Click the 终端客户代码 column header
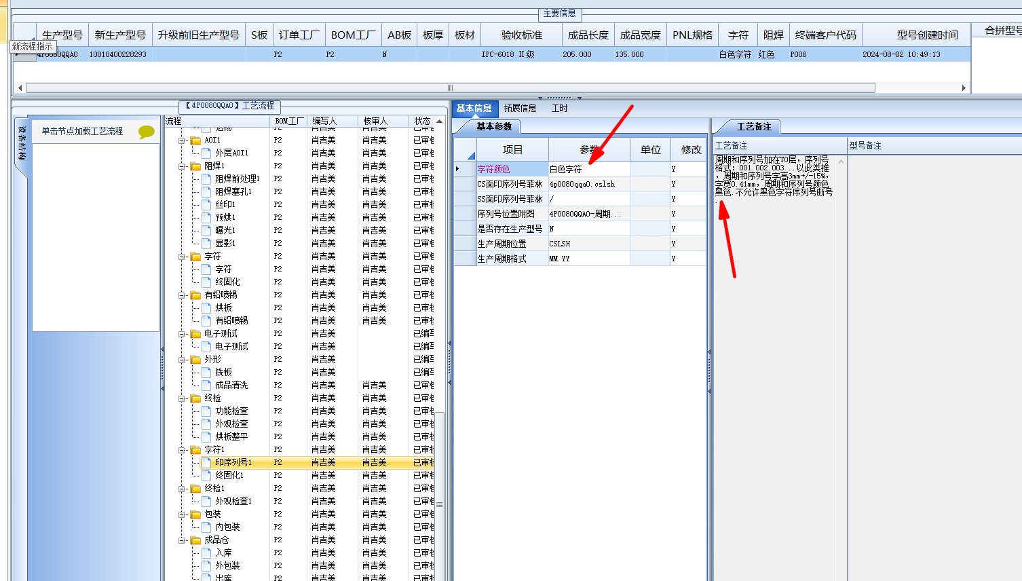This screenshot has width=1022, height=581. (x=826, y=35)
